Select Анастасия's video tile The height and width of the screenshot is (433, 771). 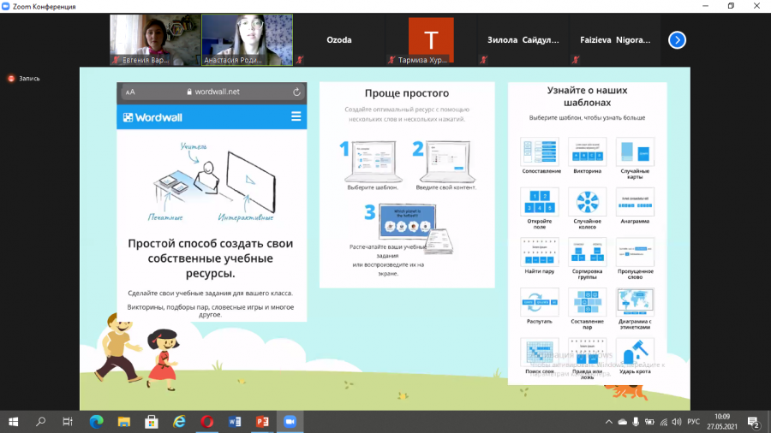[248, 39]
